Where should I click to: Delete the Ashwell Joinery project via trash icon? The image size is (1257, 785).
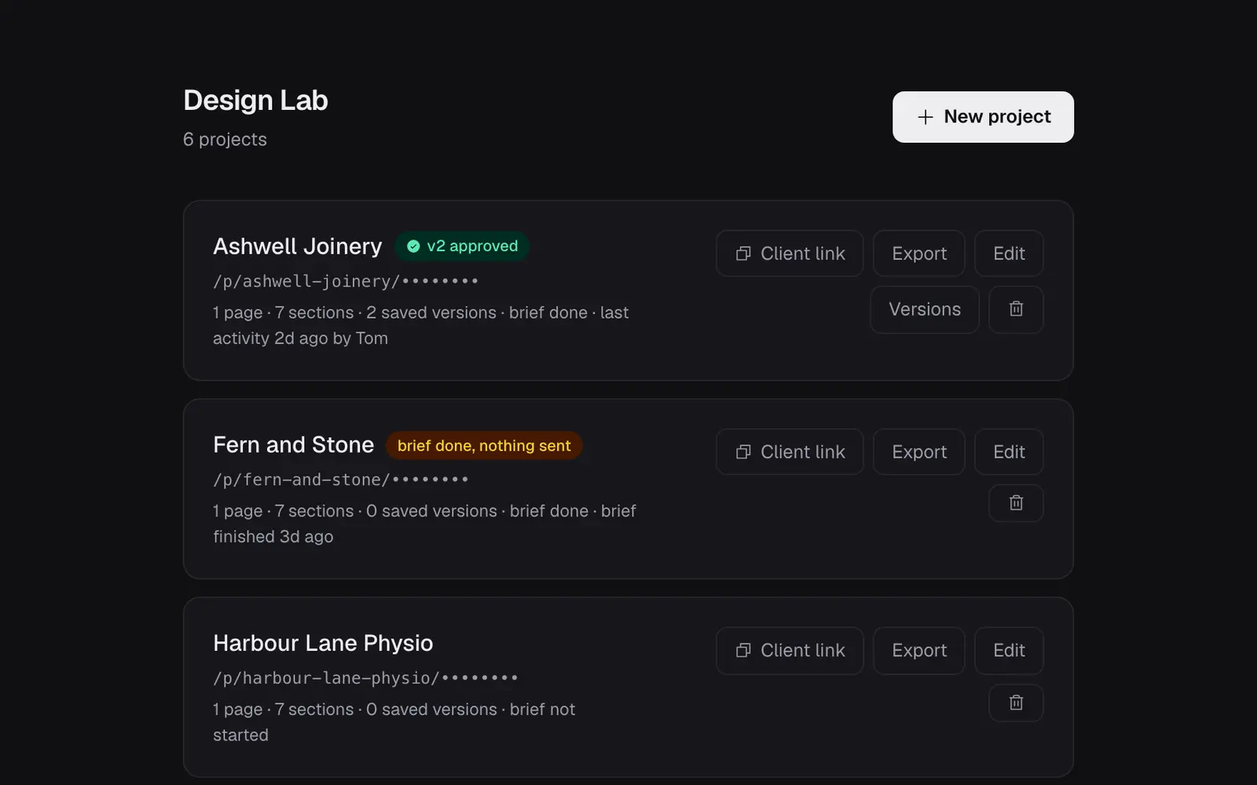[x=1016, y=309]
